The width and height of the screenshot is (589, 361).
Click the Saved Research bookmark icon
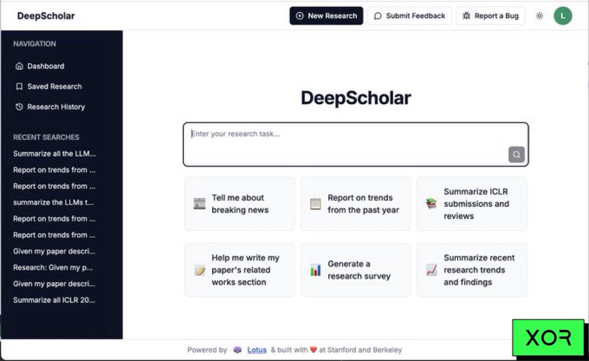tap(19, 87)
